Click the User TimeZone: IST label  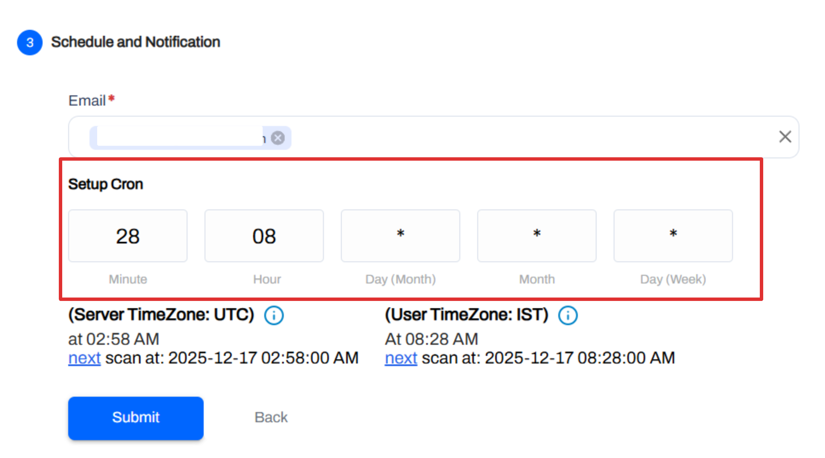(467, 315)
